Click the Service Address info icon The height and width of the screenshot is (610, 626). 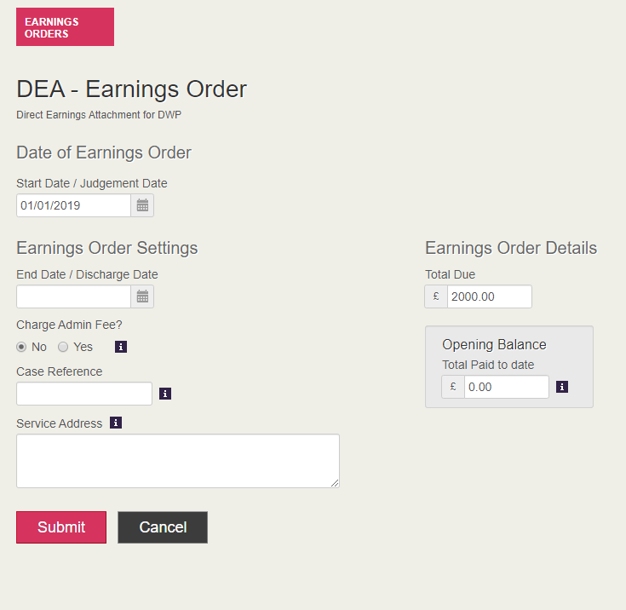(116, 423)
